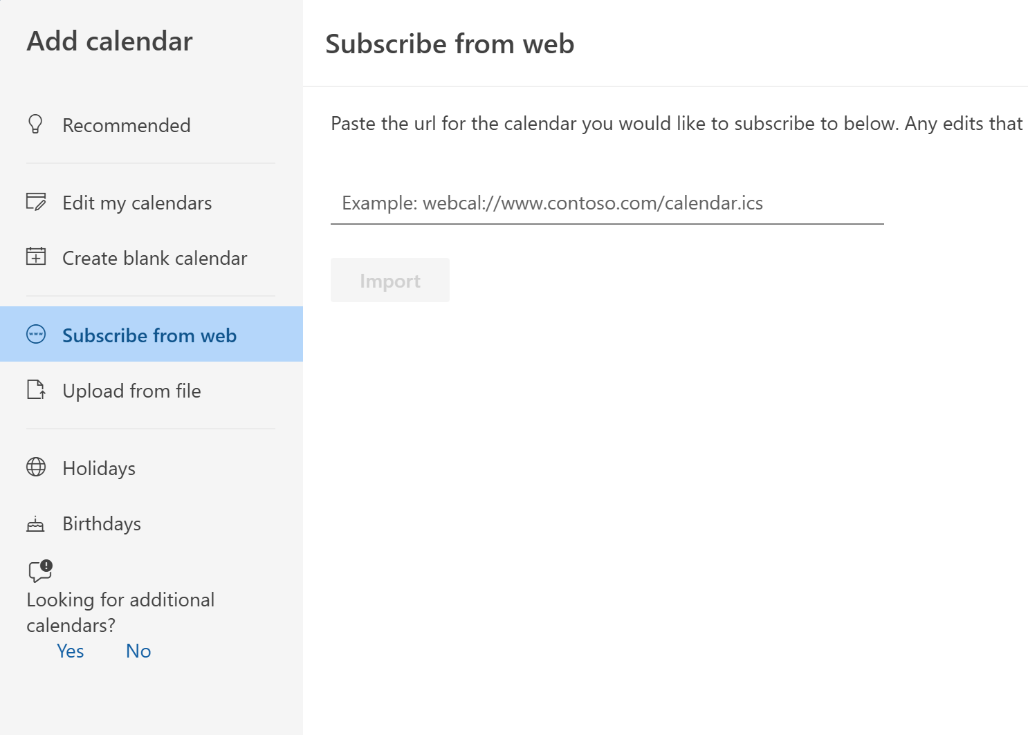Click the plus-calendar icon for Create blank calendar
This screenshot has height=735, width=1028.
36,257
